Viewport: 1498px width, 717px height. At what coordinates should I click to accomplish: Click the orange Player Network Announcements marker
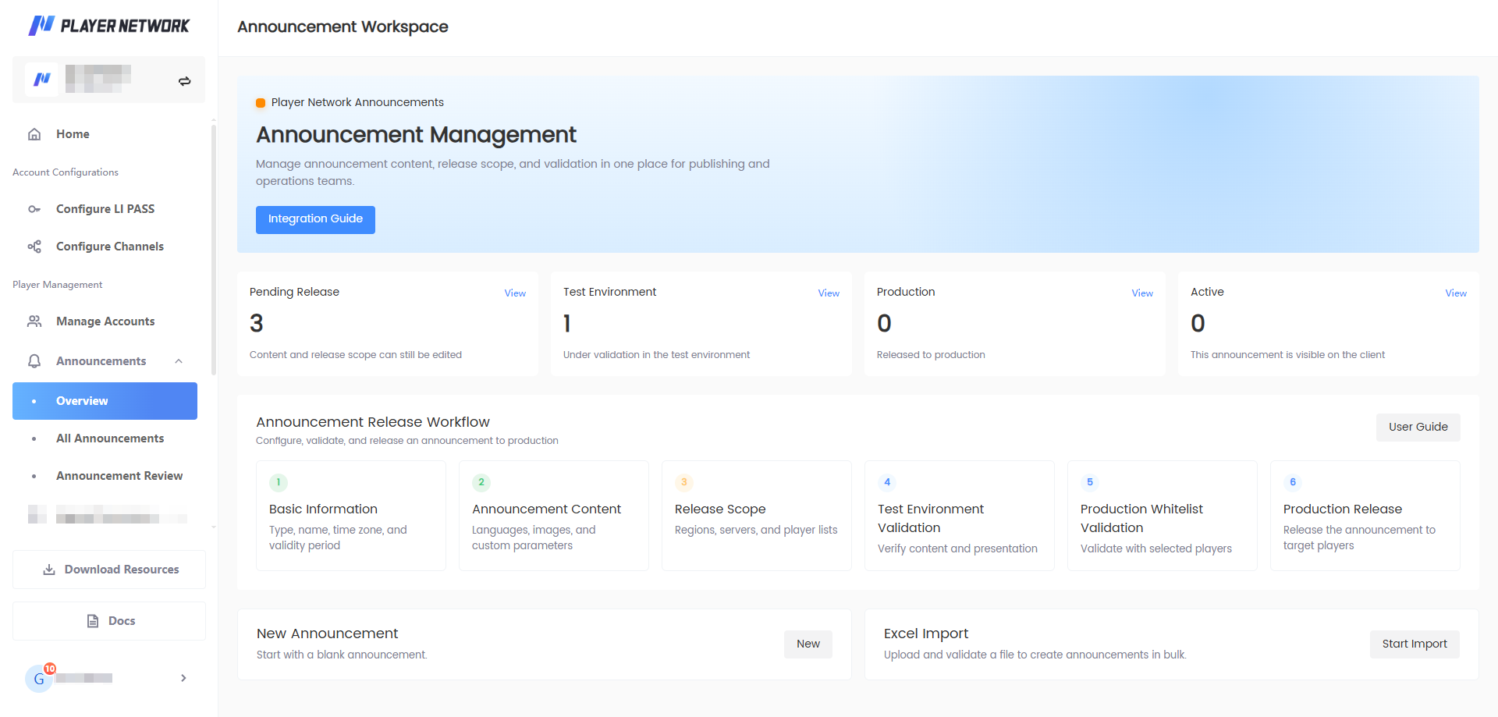click(261, 103)
